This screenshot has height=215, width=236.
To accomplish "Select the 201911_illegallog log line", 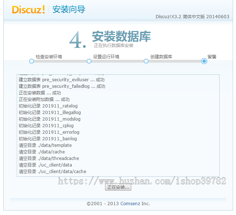I will point(50,113).
